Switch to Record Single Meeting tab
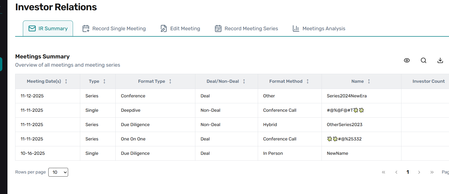The image size is (449, 194). (x=114, y=28)
